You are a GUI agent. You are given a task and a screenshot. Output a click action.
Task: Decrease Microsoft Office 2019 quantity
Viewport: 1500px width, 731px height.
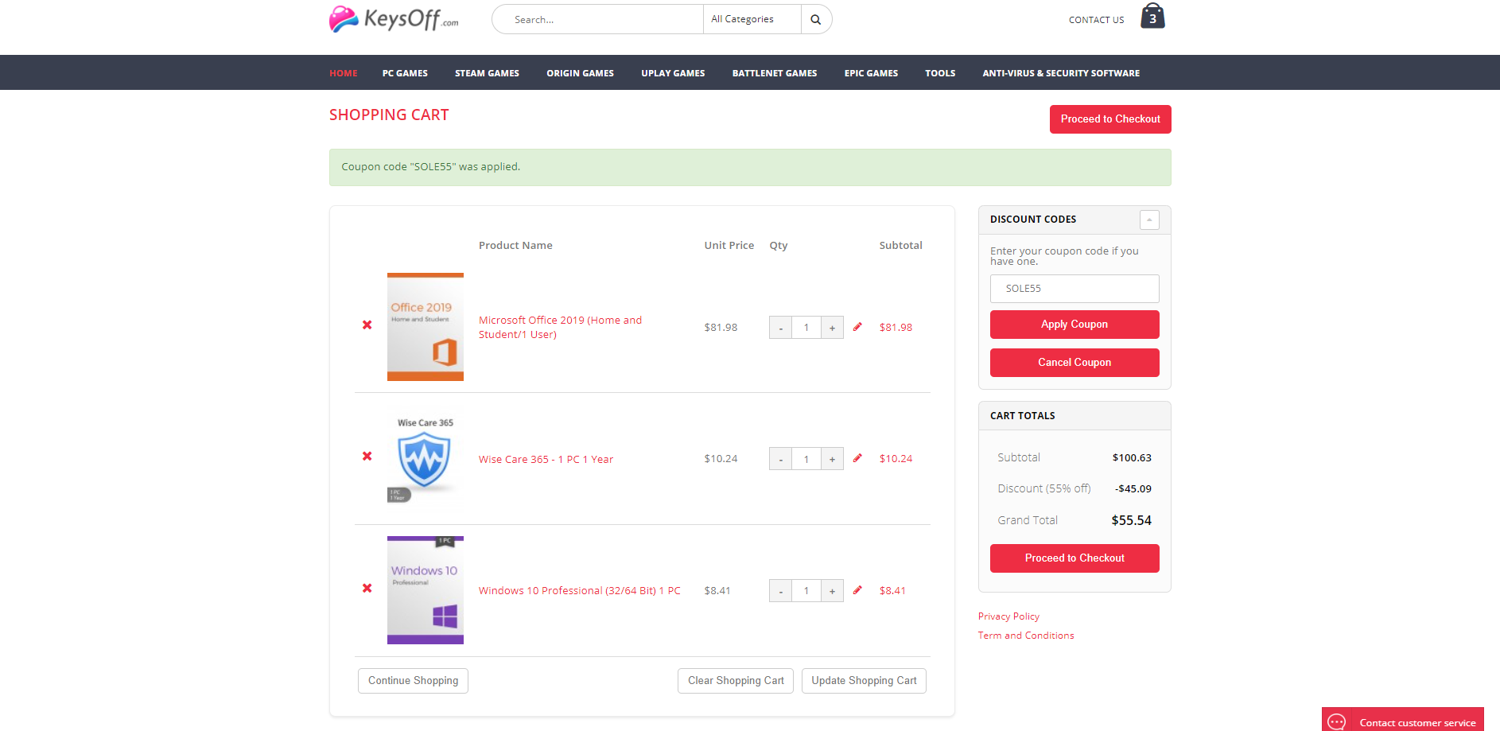(780, 328)
